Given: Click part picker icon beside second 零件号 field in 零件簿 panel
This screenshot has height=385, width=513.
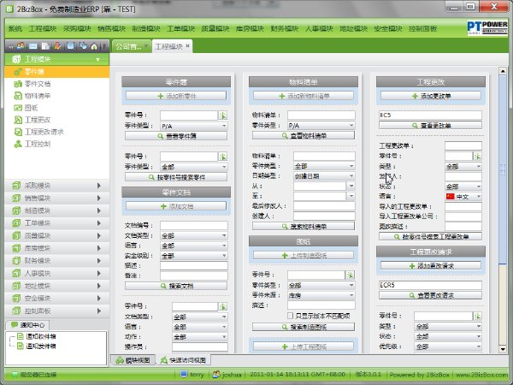Looking at the screenshot, I should tap(223, 157).
